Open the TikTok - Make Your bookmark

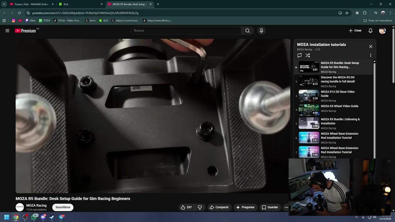[x=67, y=21]
